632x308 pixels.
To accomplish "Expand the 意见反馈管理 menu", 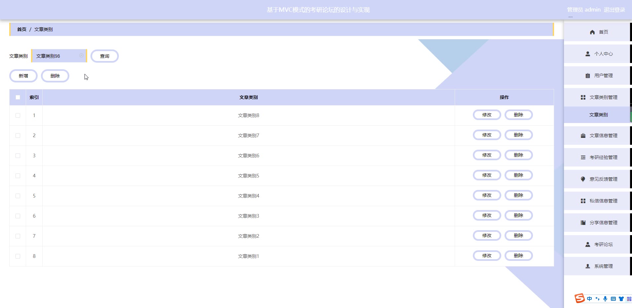I will (598, 179).
